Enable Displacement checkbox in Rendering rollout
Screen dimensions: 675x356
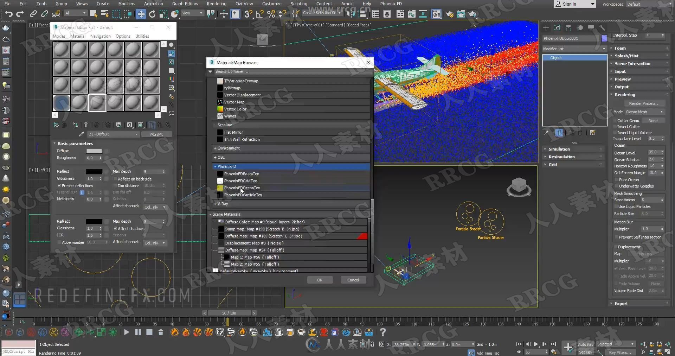(616, 247)
